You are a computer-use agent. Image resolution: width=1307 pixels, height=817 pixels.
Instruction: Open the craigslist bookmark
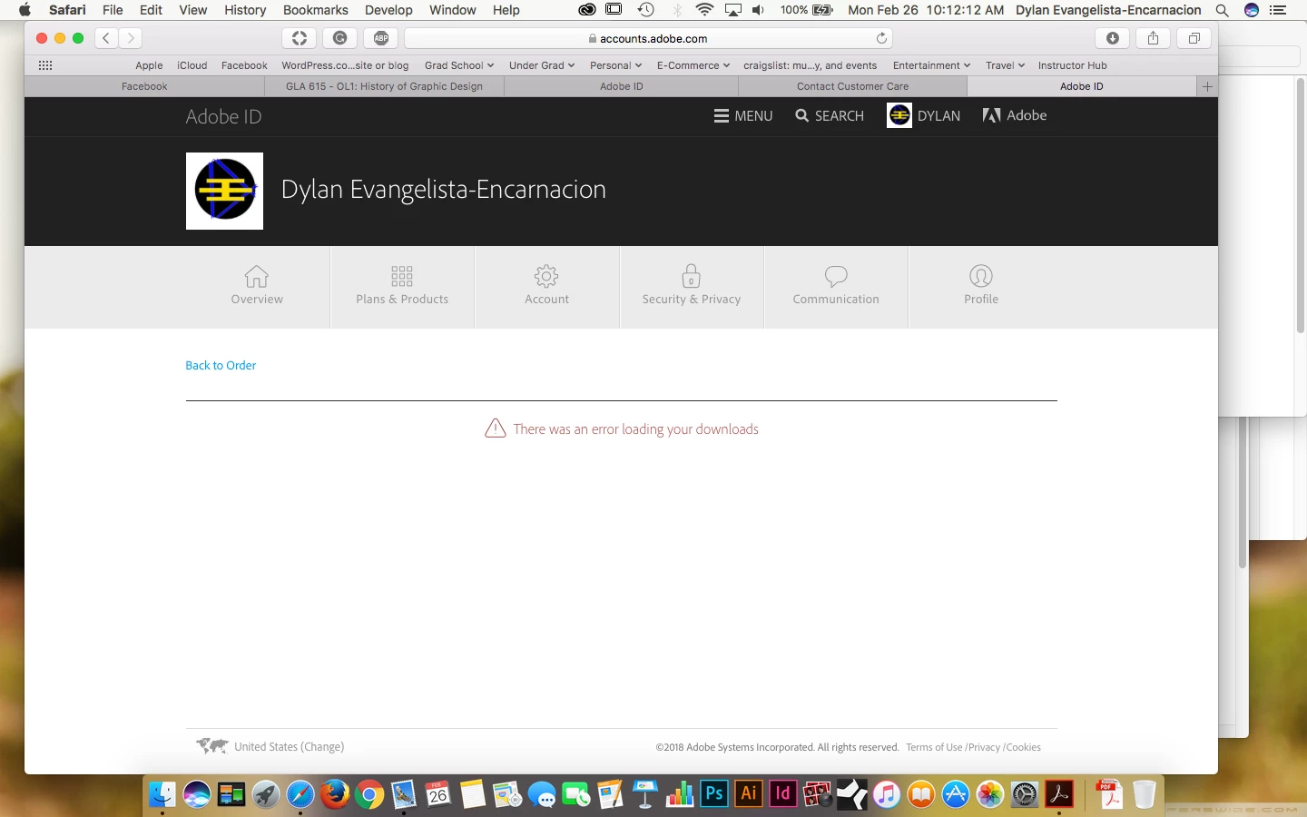click(810, 65)
